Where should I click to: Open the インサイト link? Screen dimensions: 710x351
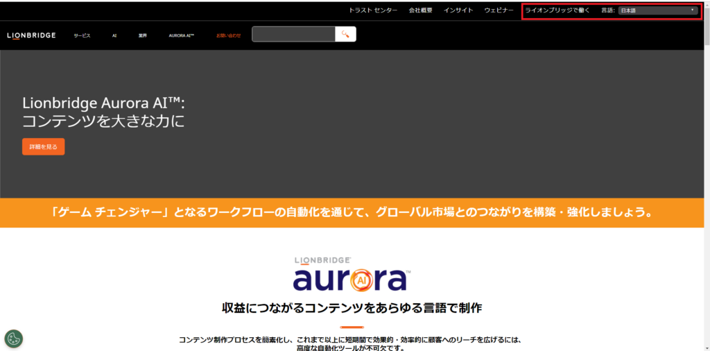click(458, 10)
